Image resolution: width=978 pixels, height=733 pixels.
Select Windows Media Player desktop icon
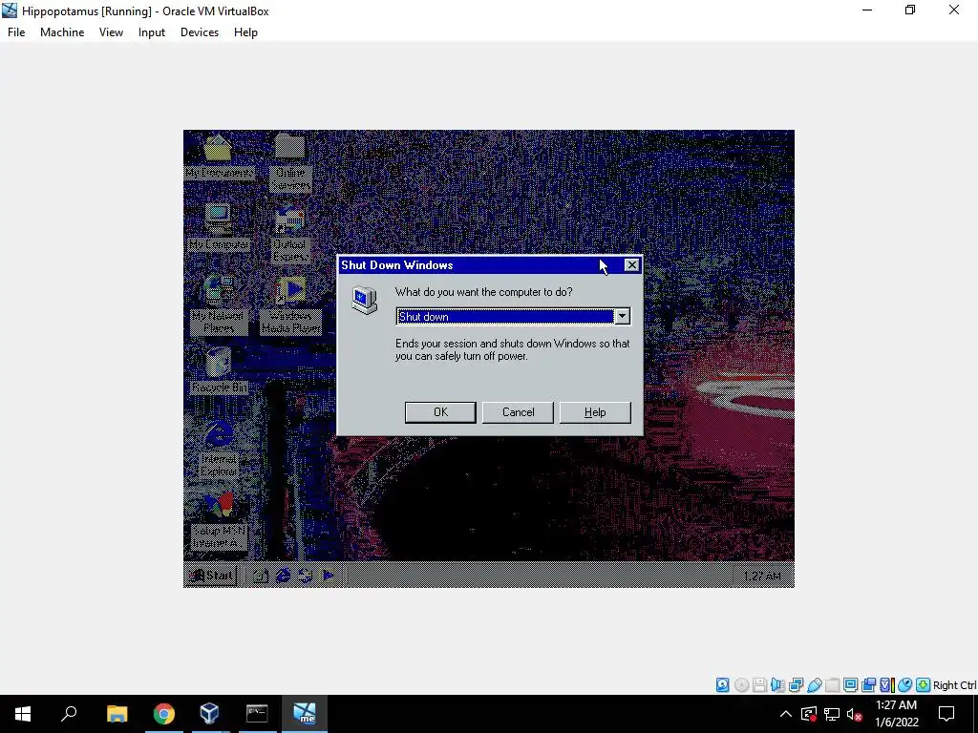[290, 306]
